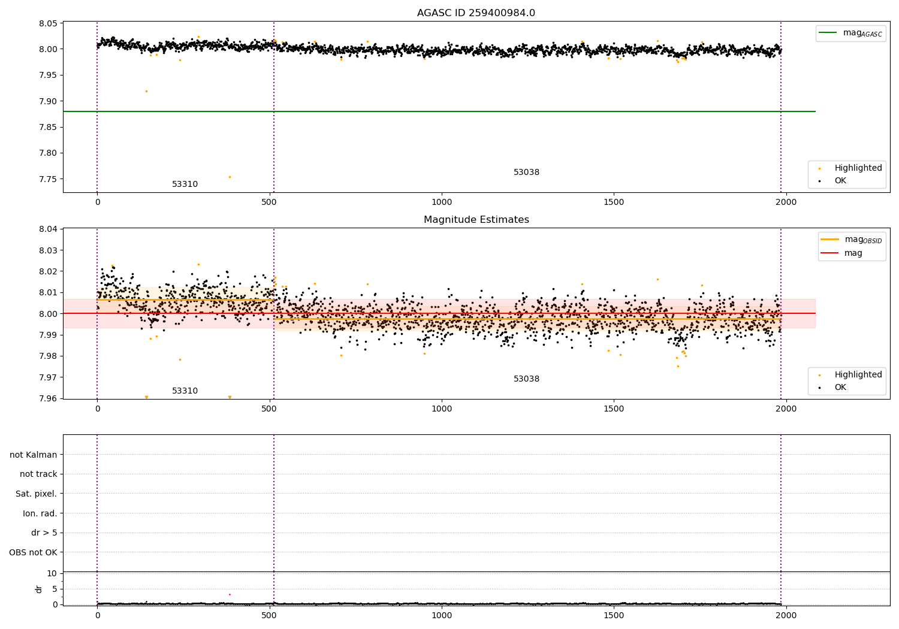Click the green mag AGASC legend line sample

(x=829, y=33)
